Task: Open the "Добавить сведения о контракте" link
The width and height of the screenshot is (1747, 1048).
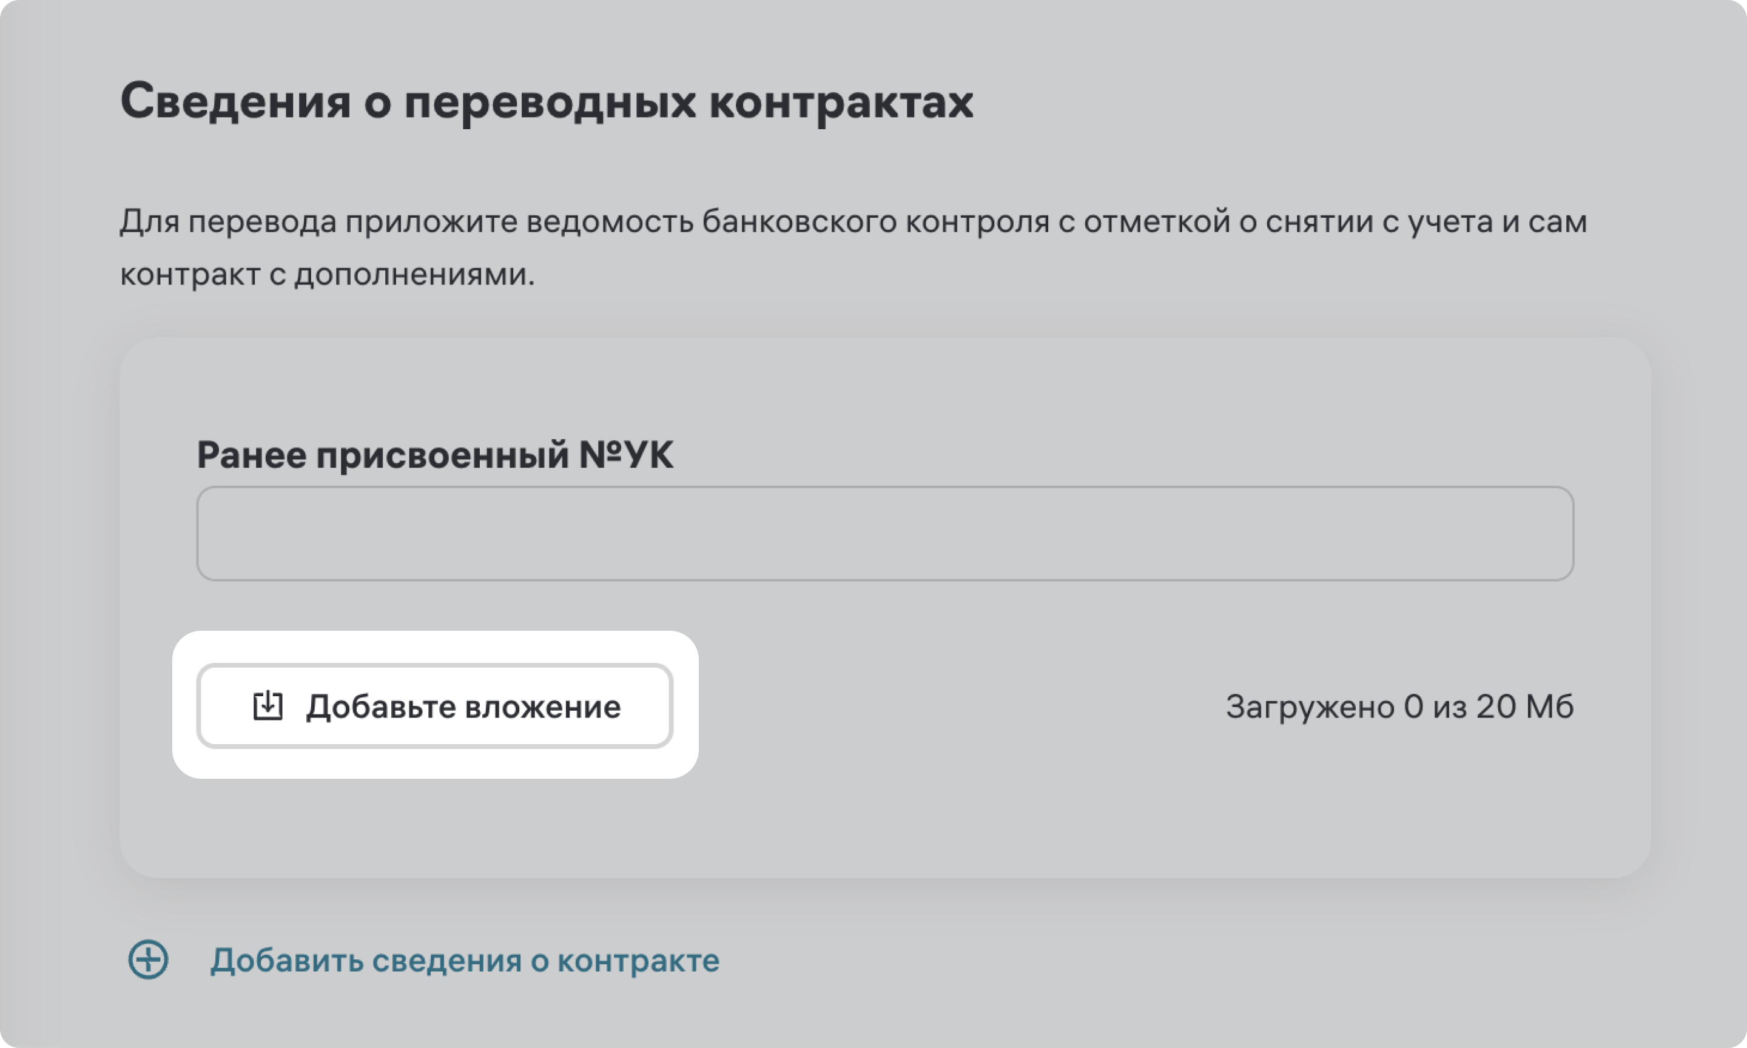Action: pos(464,961)
